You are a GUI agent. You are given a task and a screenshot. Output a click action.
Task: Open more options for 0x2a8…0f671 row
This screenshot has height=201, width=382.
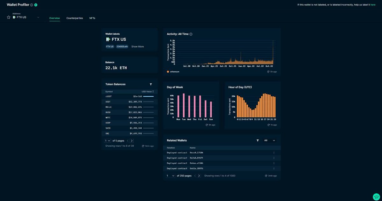(x=274, y=158)
